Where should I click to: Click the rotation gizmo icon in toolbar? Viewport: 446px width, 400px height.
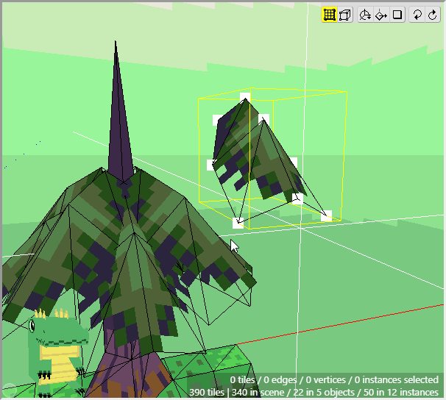pos(365,15)
